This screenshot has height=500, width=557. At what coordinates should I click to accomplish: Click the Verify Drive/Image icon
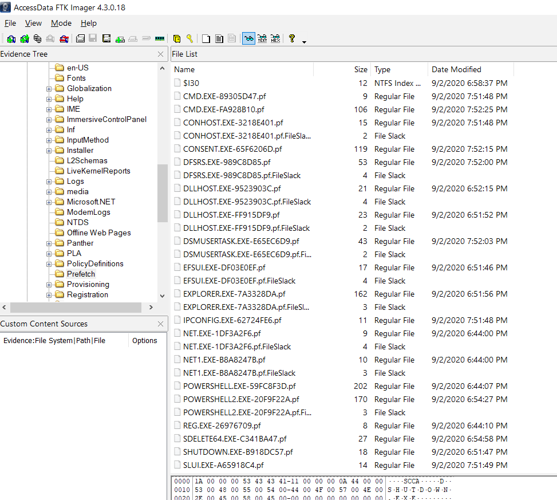[x=146, y=38]
